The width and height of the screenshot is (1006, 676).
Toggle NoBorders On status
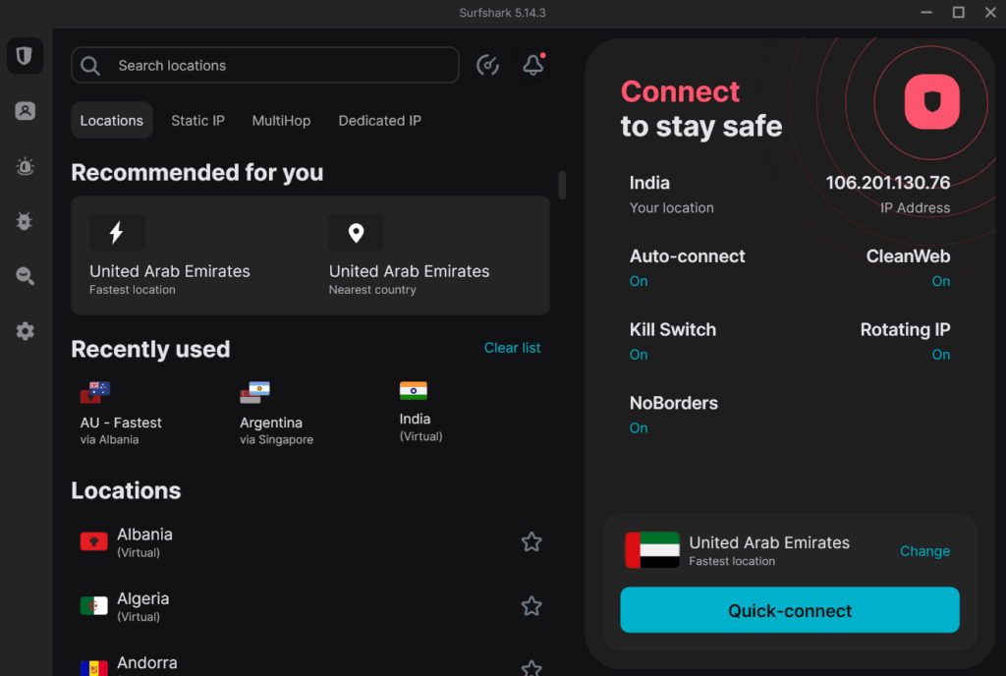pos(639,427)
